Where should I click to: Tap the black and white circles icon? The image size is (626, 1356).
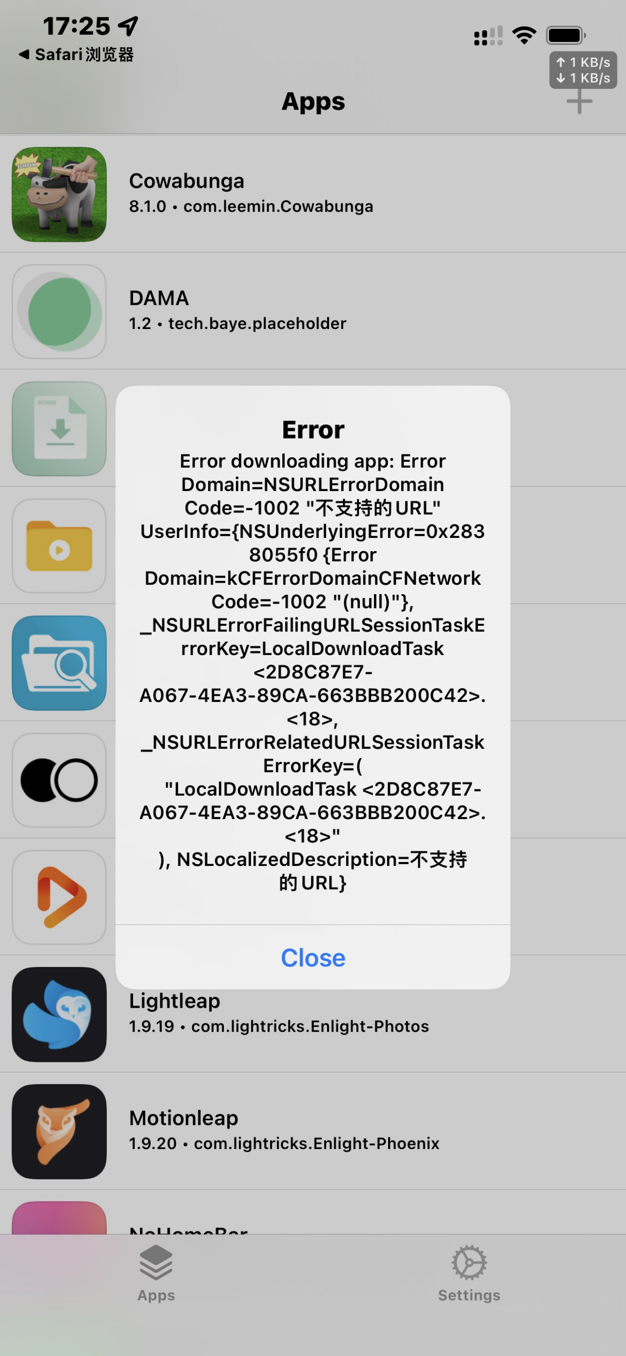pyautogui.click(x=59, y=780)
